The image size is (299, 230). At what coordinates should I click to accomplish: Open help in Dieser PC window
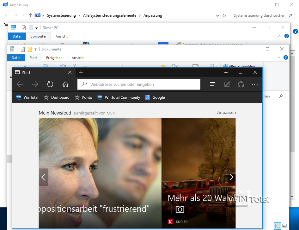(x=287, y=36)
